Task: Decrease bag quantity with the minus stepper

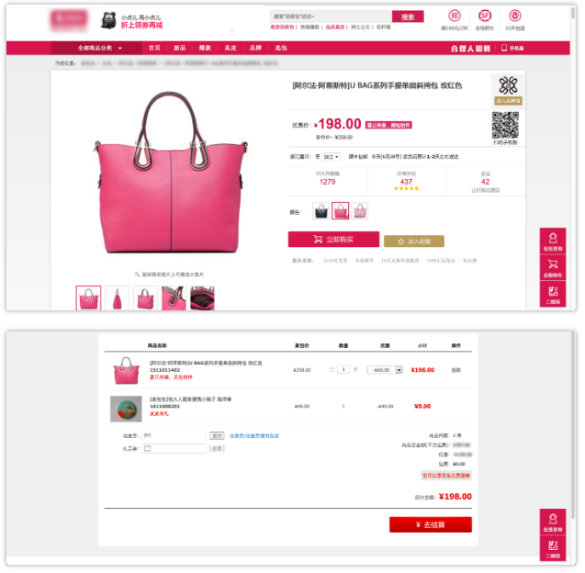Action: (x=332, y=369)
